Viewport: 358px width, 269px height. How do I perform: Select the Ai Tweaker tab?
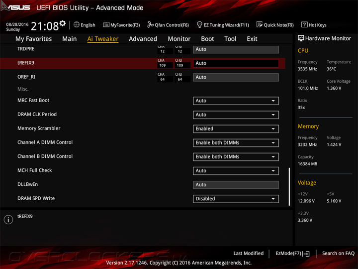[x=103, y=39]
